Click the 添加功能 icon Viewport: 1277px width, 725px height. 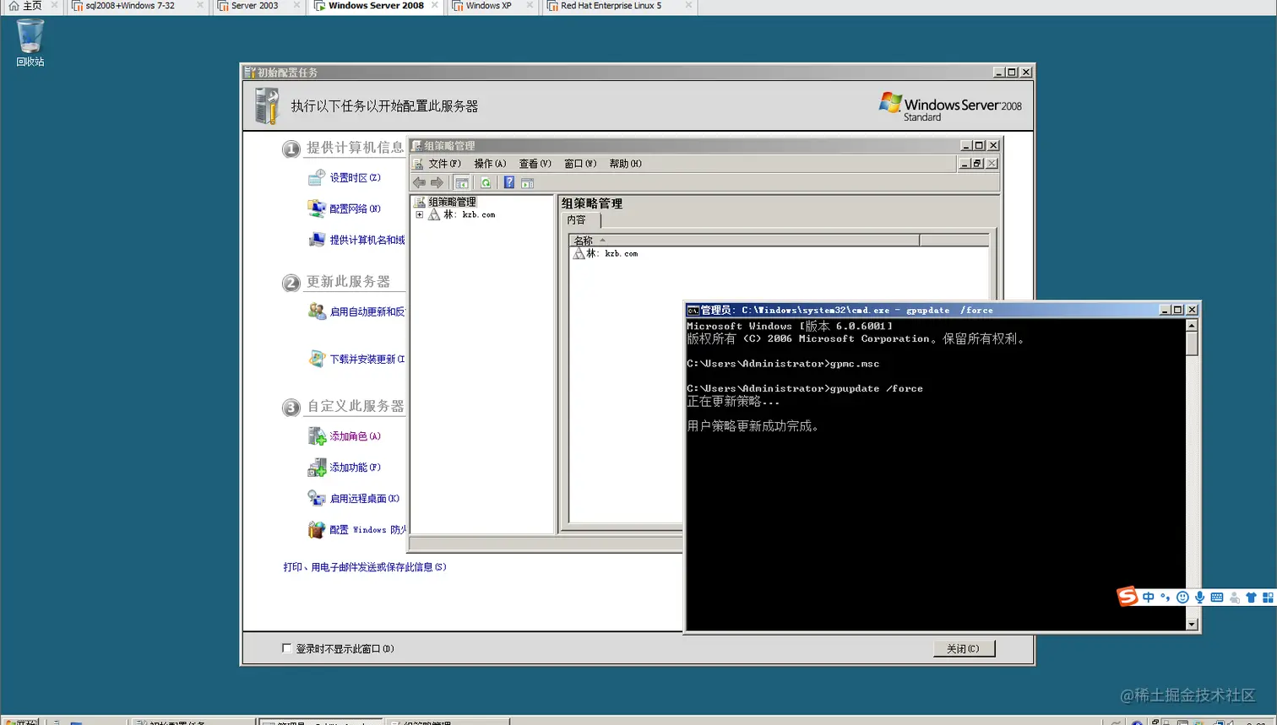point(317,468)
